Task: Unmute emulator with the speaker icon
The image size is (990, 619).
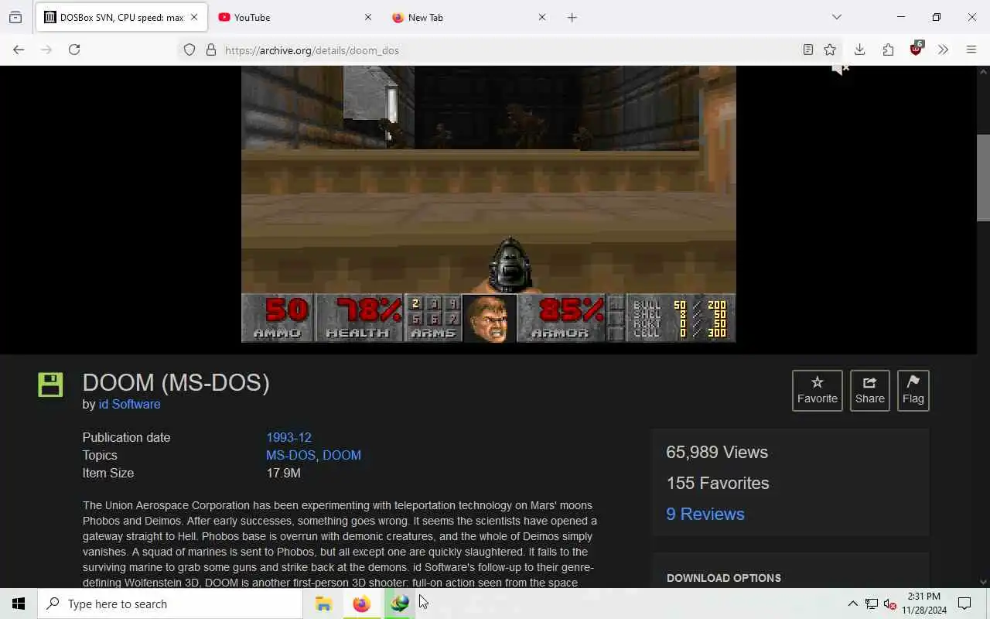Action: pyautogui.click(x=841, y=70)
